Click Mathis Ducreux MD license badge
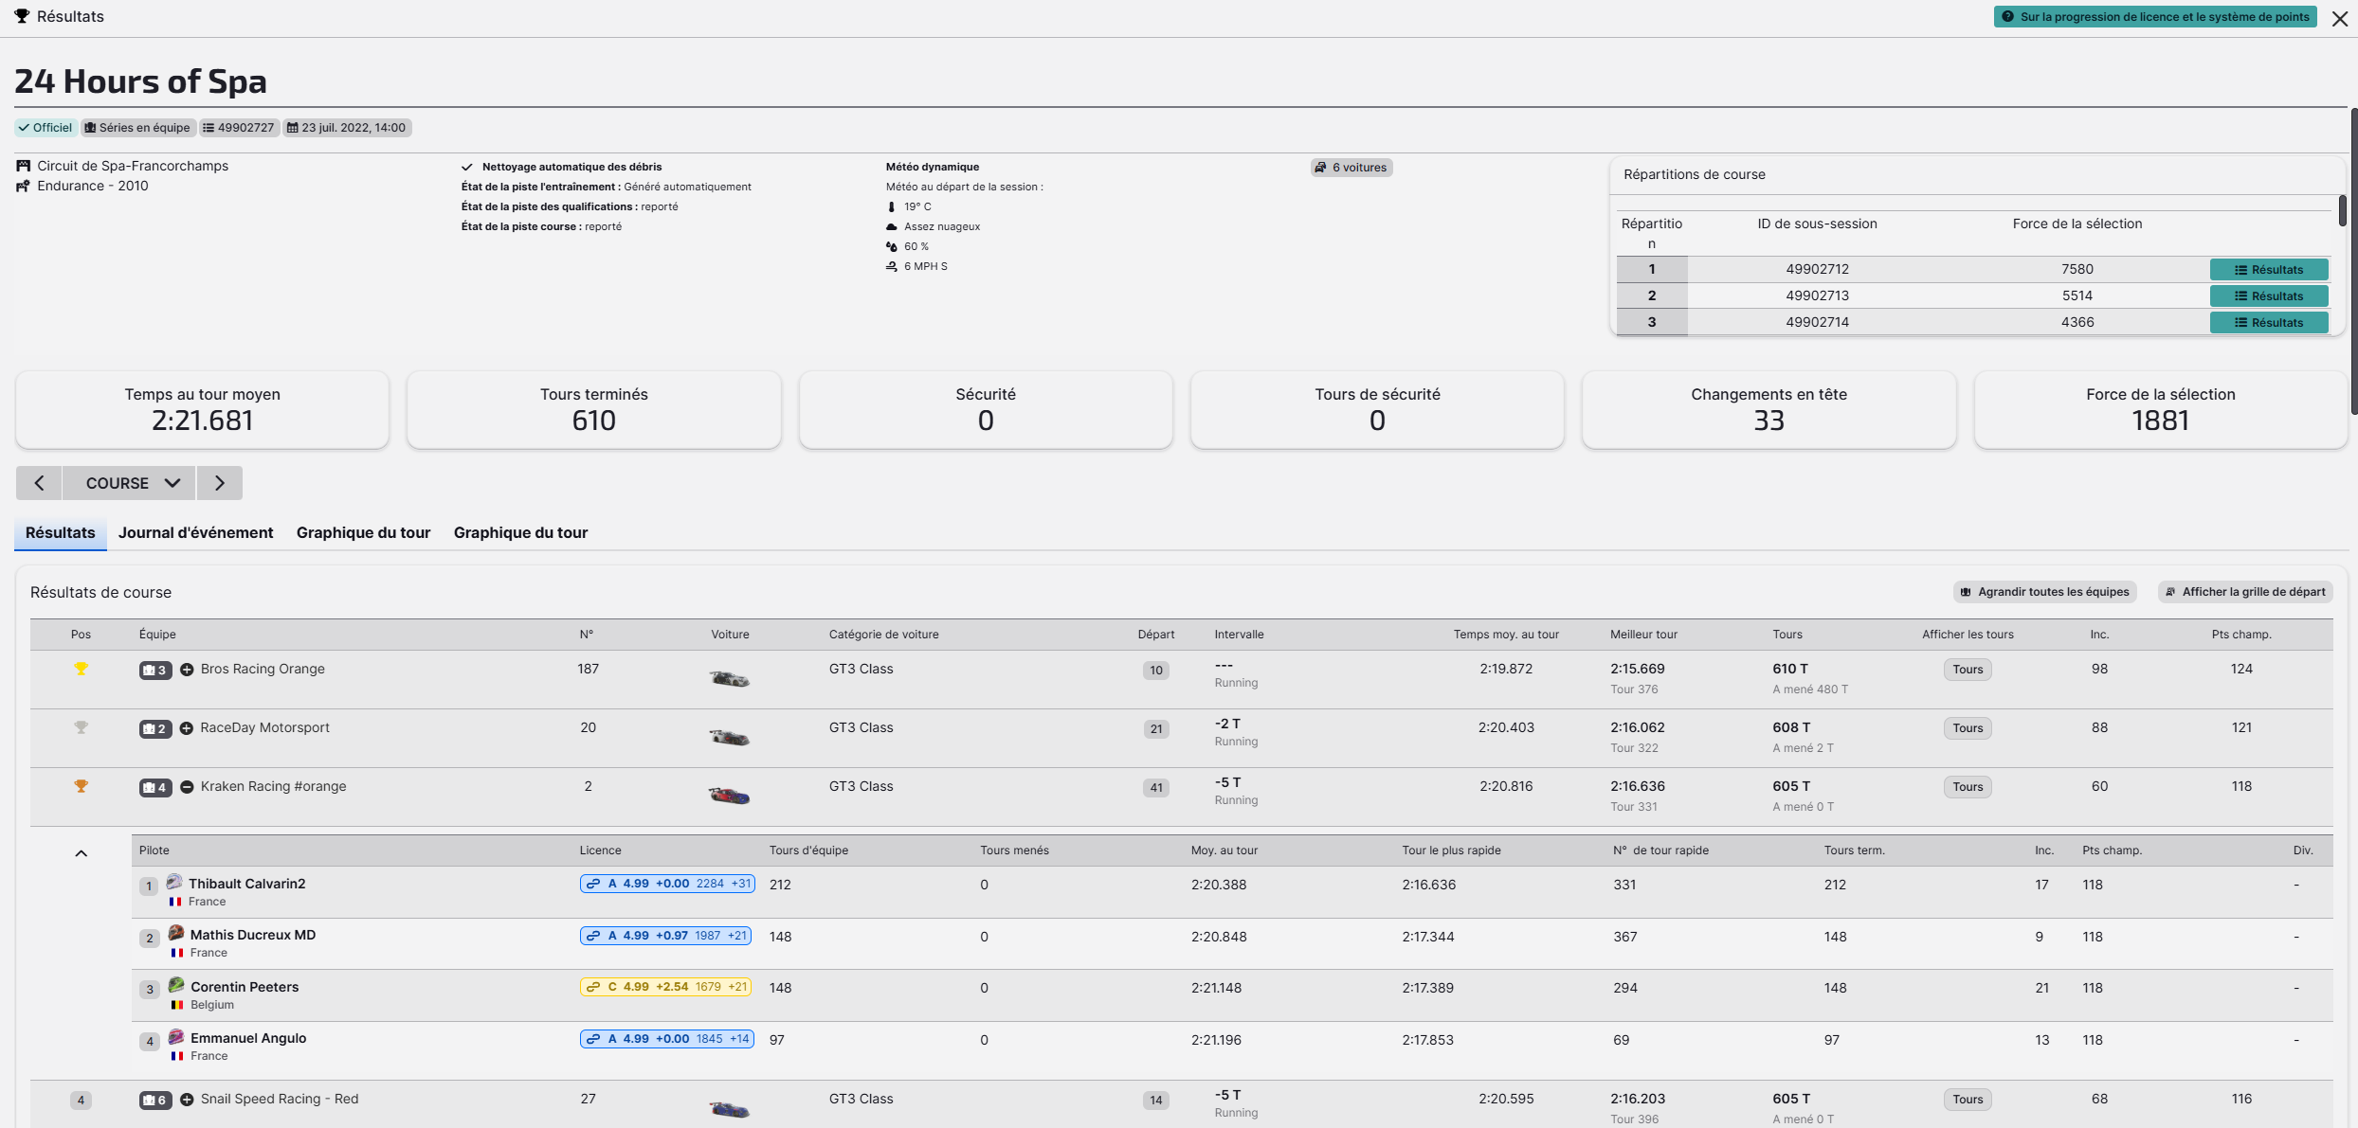The height and width of the screenshot is (1128, 2358). pos(666,936)
